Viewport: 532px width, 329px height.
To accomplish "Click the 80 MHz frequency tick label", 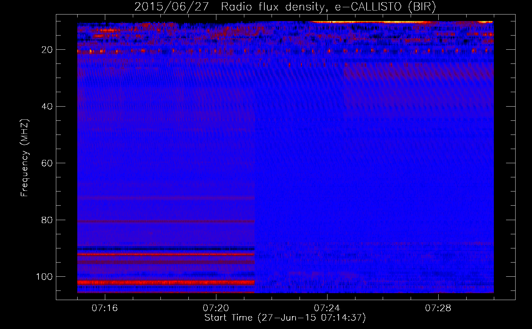I will (47, 220).
